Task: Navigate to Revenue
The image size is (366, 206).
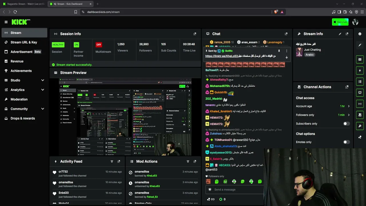Action: click(x=24, y=61)
